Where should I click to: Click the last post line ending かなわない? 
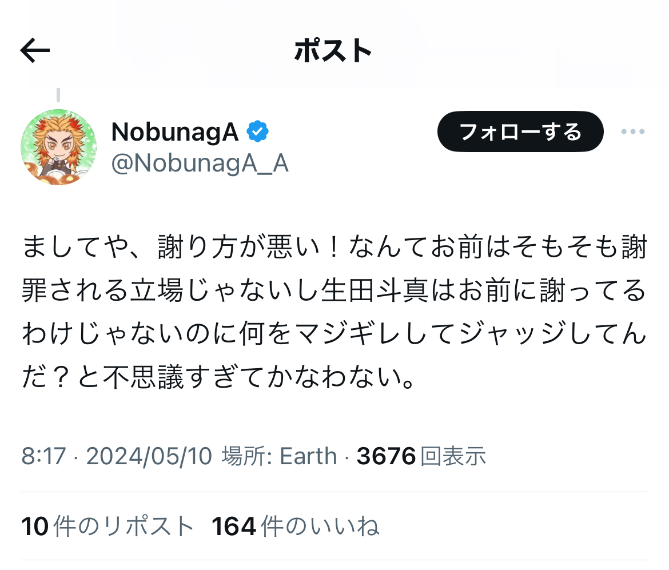pyautogui.click(x=218, y=377)
